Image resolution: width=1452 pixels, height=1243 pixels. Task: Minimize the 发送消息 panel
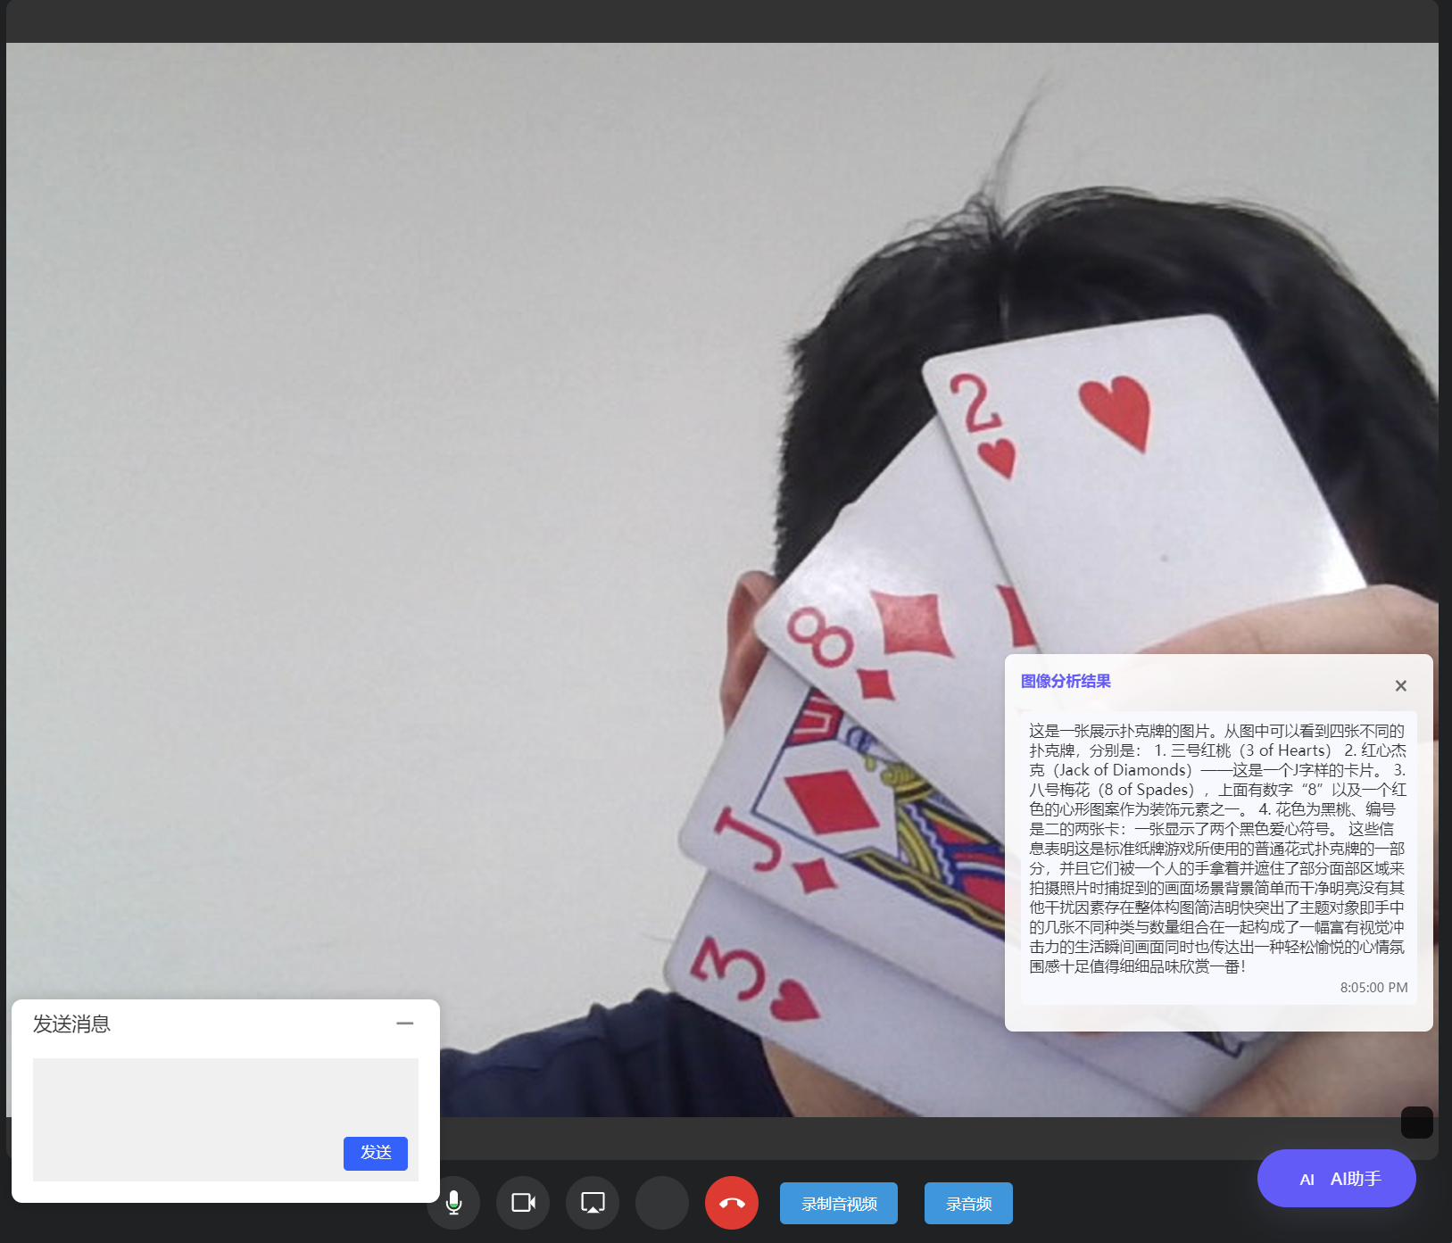click(405, 1023)
